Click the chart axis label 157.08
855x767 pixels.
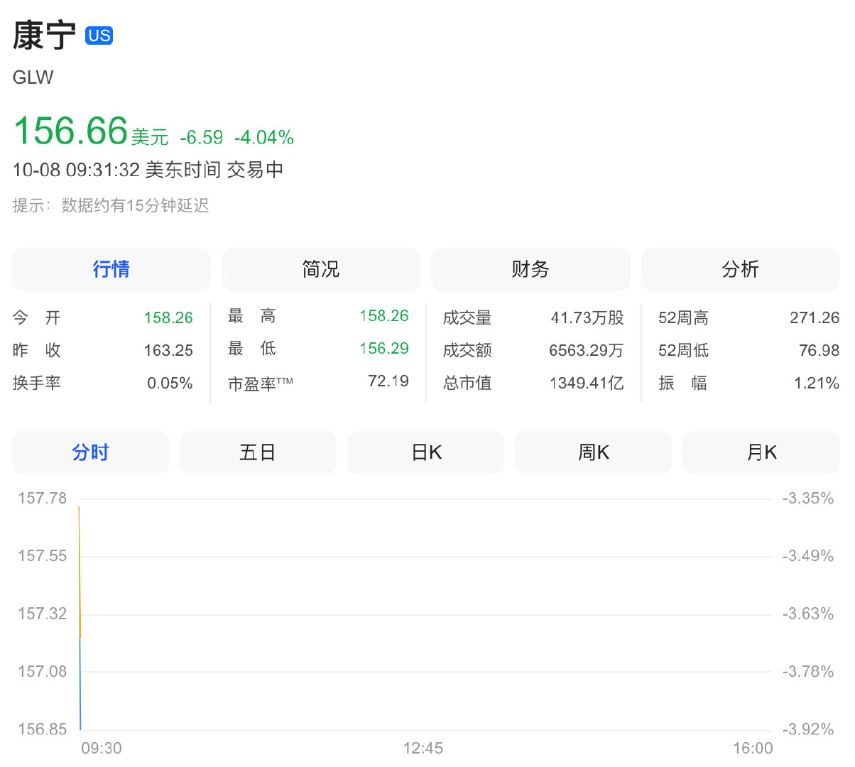pos(42,671)
